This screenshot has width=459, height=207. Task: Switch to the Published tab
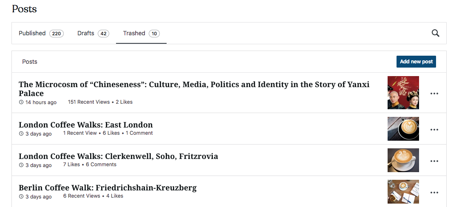click(41, 34)
